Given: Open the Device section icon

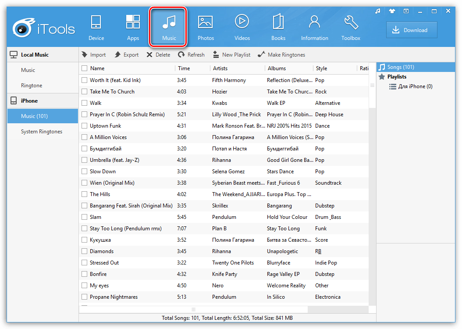Looking at the screenshot, I should click(96, 23).
